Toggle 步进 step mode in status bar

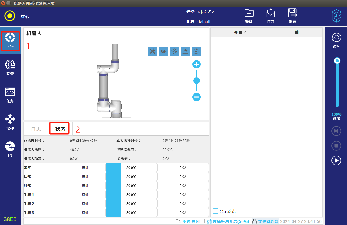pos(188,221)
